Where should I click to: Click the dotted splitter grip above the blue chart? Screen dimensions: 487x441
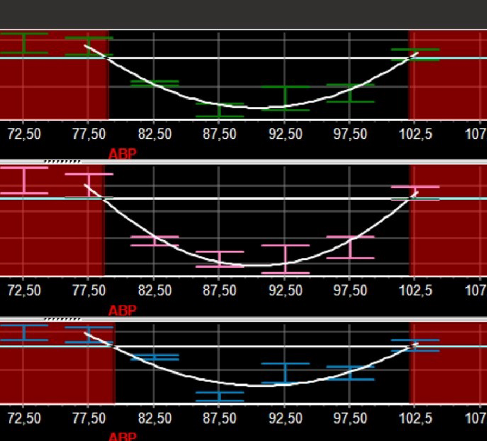click(x=63, y=319)
